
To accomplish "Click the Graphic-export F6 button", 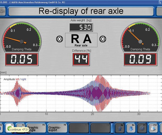I will (x=57, y=127).
